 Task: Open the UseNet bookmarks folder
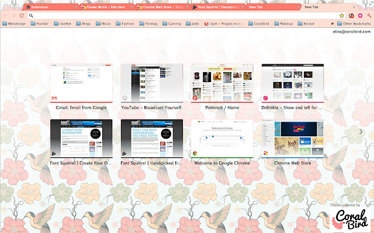[63, 23]
